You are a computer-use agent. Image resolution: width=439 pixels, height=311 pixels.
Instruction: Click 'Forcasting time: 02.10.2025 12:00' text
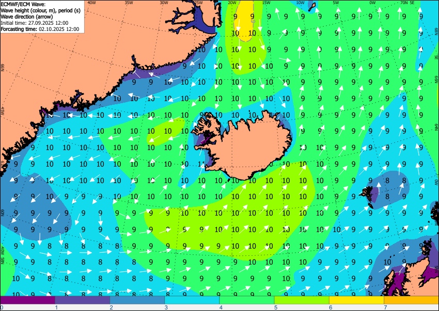[x=40, y=29]
